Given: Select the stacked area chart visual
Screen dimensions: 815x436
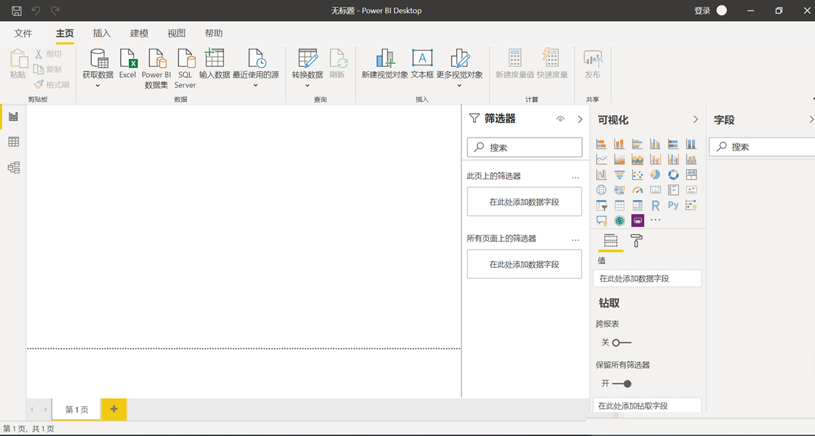Looking at the screenshot, I should [x=637, y=159].
